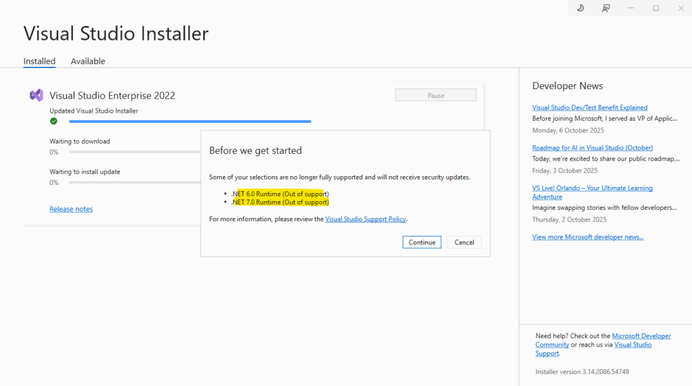This screenshot has width=692, height=386.
Task: Click the Updated Visual Studio Installer progress bar
Action: (x=190, y=121)
